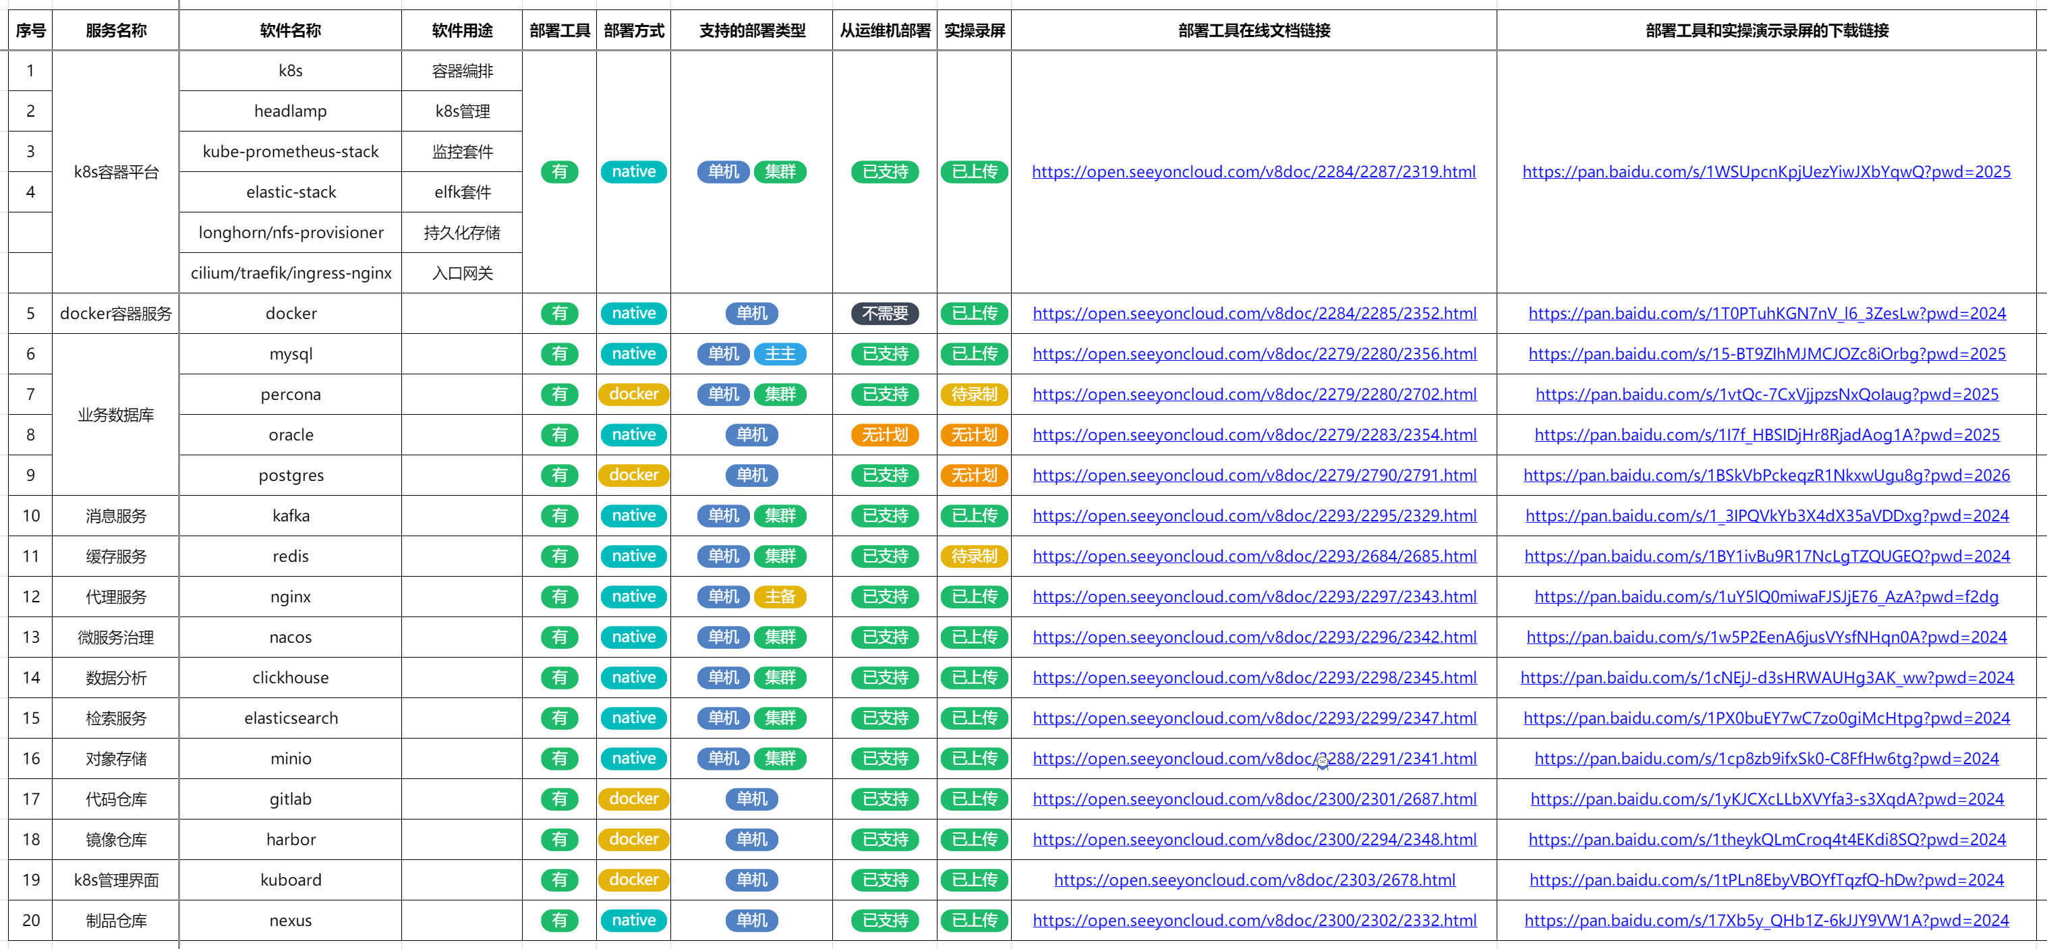
Task: Select the k8s容器平台 merged cell
Action: click(116, 173)
